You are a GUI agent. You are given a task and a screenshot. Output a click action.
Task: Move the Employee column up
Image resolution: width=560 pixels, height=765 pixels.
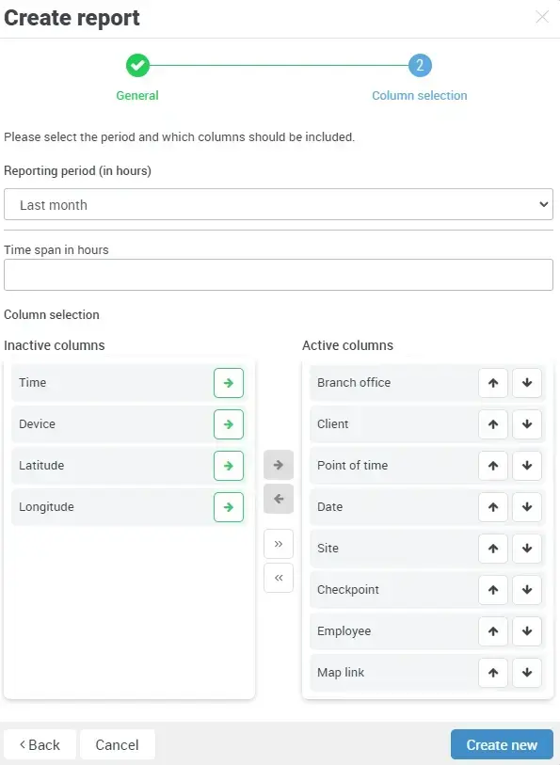coord(493,631)
